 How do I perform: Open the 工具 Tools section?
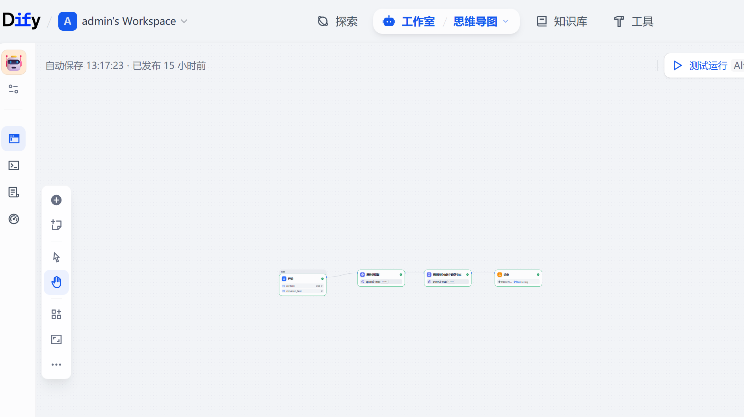[x=634, y=21]
